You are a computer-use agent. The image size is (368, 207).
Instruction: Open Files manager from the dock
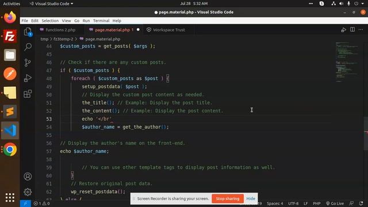pyautogui.click(x=10, y=55)
